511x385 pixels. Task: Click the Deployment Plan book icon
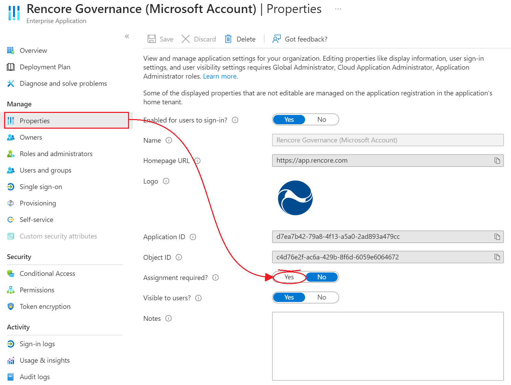[x=11, y=67]
